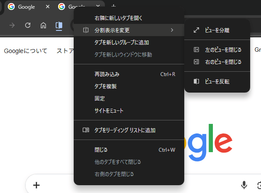Select ビューを反転 option
This screenshot has height=193, width=261.
point(217,81)
